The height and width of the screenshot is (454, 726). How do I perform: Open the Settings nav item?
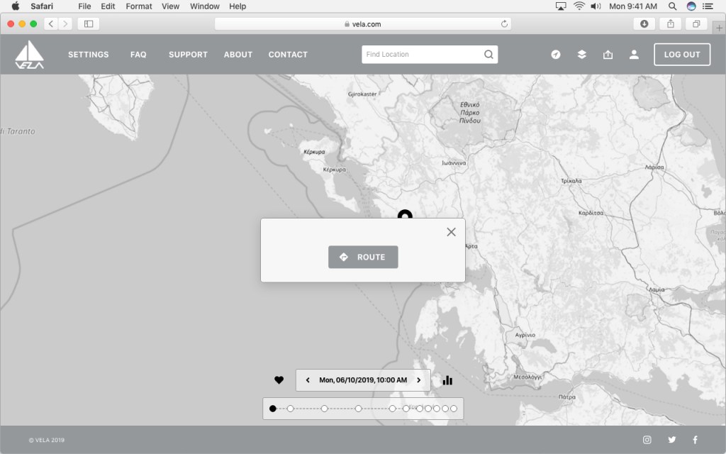point(88,55)
